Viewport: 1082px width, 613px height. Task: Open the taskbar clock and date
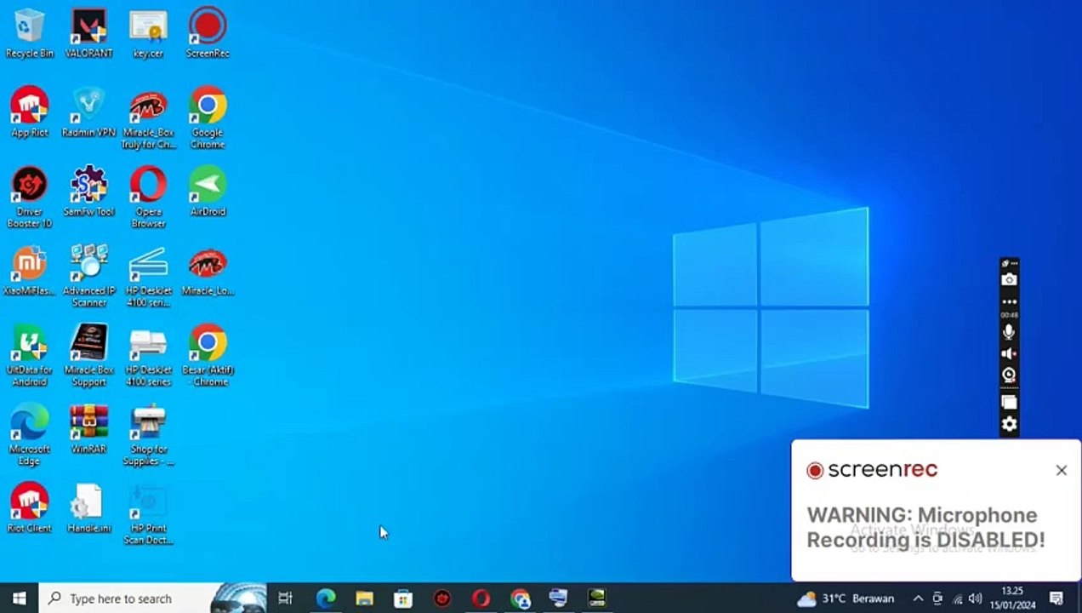click(x=1012, y=598)
